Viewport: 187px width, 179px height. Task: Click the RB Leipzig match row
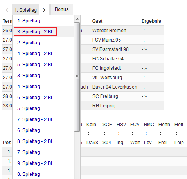[83, 106]
